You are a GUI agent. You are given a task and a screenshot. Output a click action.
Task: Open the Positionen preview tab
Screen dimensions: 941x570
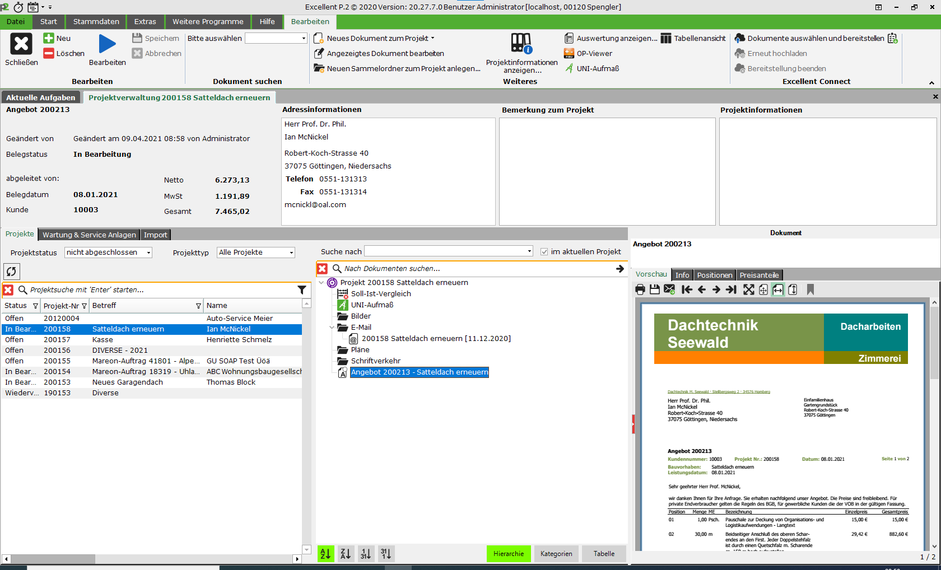click(x=714, y=275)
